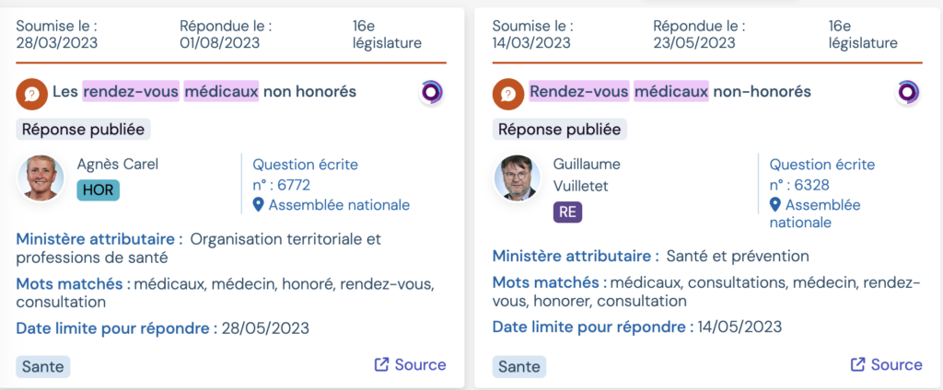This screenshot has height=390, width=943.
Task: Click external link icon on left card Source
Action: (382, 365)
